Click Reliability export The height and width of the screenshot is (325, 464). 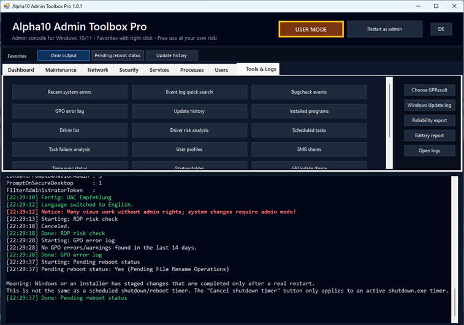(430, 120)
